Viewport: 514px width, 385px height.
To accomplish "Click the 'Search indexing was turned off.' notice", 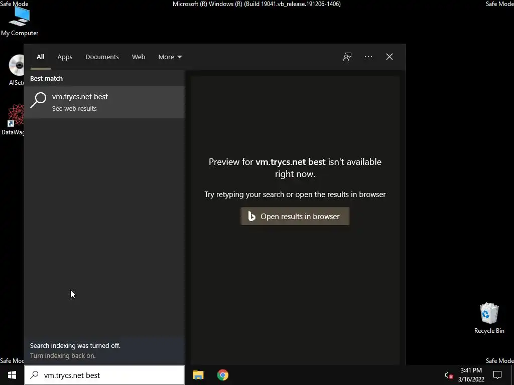I will pos(75,345).
